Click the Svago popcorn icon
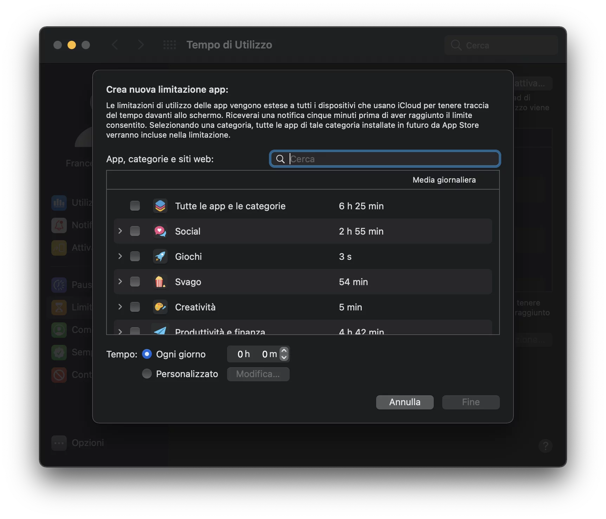This screenshot has width=606, height=519. [160, 282]
